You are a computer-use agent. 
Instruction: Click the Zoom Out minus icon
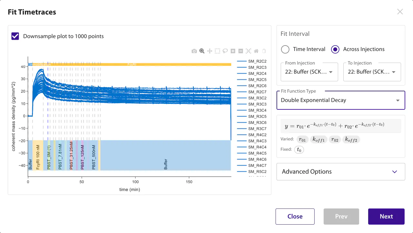(241, 51)
